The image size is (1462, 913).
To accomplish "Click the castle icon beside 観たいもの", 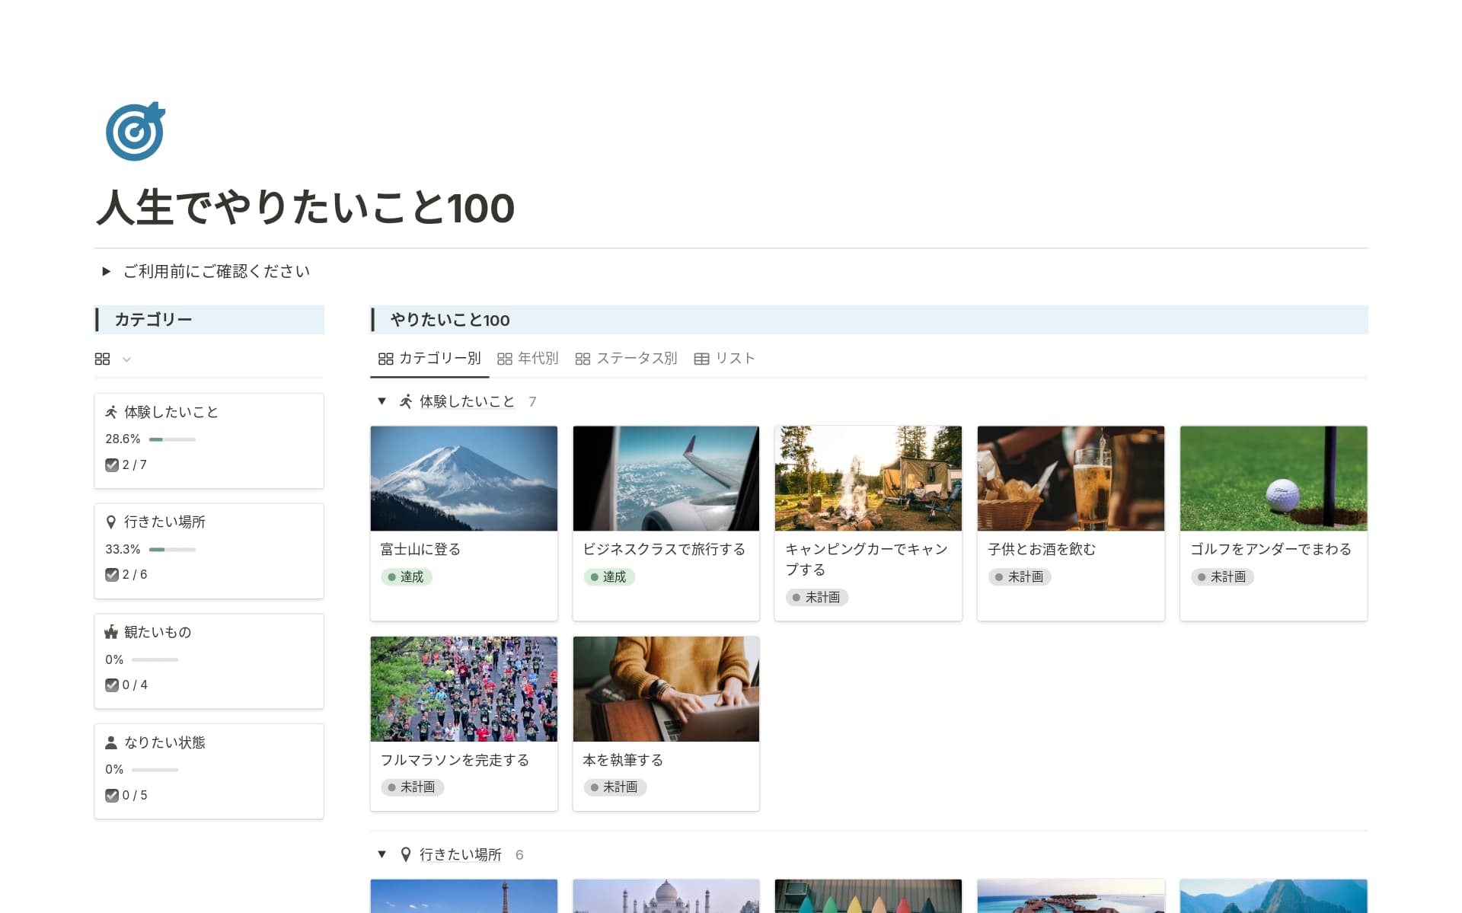I will 111,632.
